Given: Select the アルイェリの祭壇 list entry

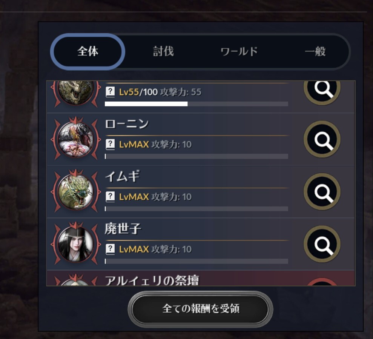Looking at the screenshot, I should pos(201,278).
